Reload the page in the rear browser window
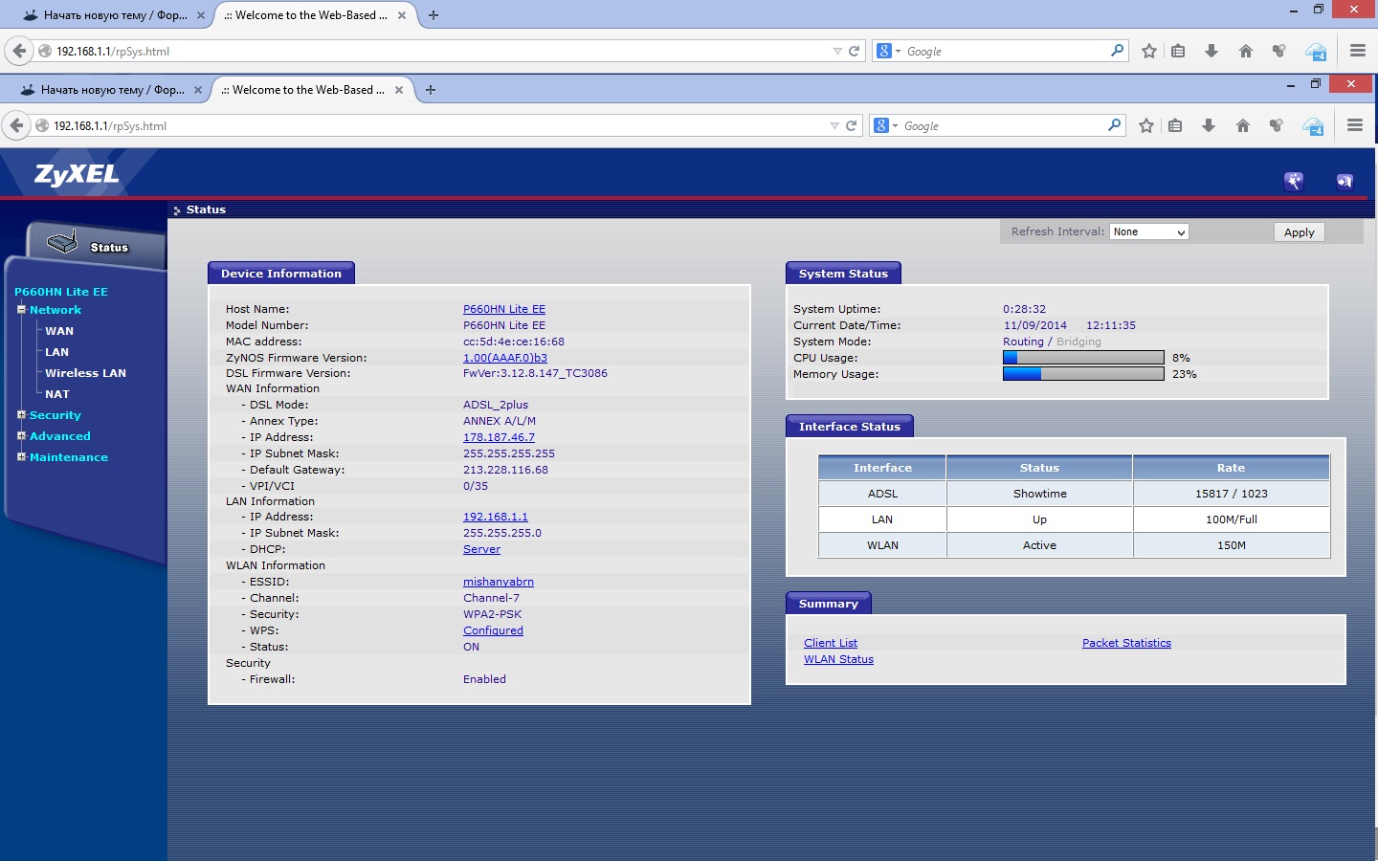This screenshot has width=1378, height=861. pyautogui.click(x=854, y=51)
